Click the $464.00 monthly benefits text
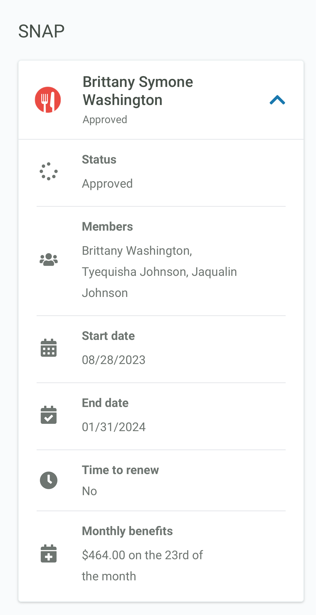 coord(142,566)
